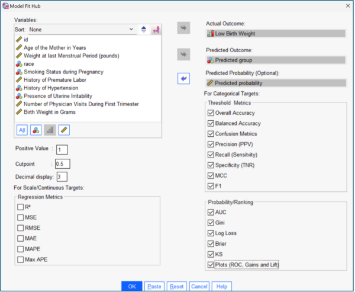Image resolution: width=355 pixels, height=292 pixels.
Task: Enable the MAE checkbox
Action: click(x=20, y=238)
